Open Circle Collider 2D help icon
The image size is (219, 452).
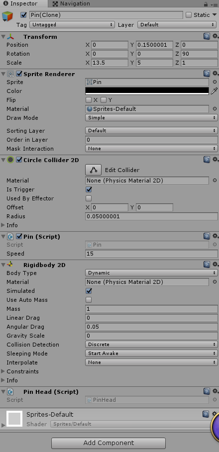[207, 160]
